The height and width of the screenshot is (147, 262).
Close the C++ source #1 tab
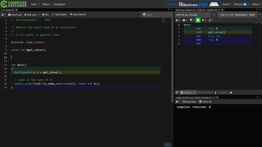coord(16,10)
